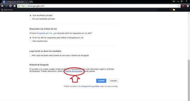Click the user profile button in title bar
The width and height of the screenshot is (190, 101).
coord(174,1)
